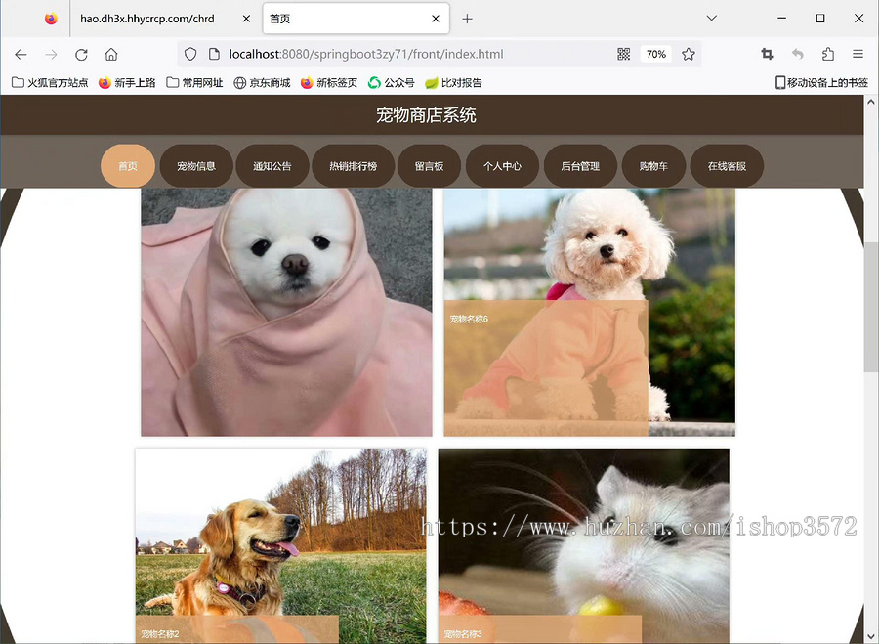Open the 比对报告 bookmark

coord(453,83)
